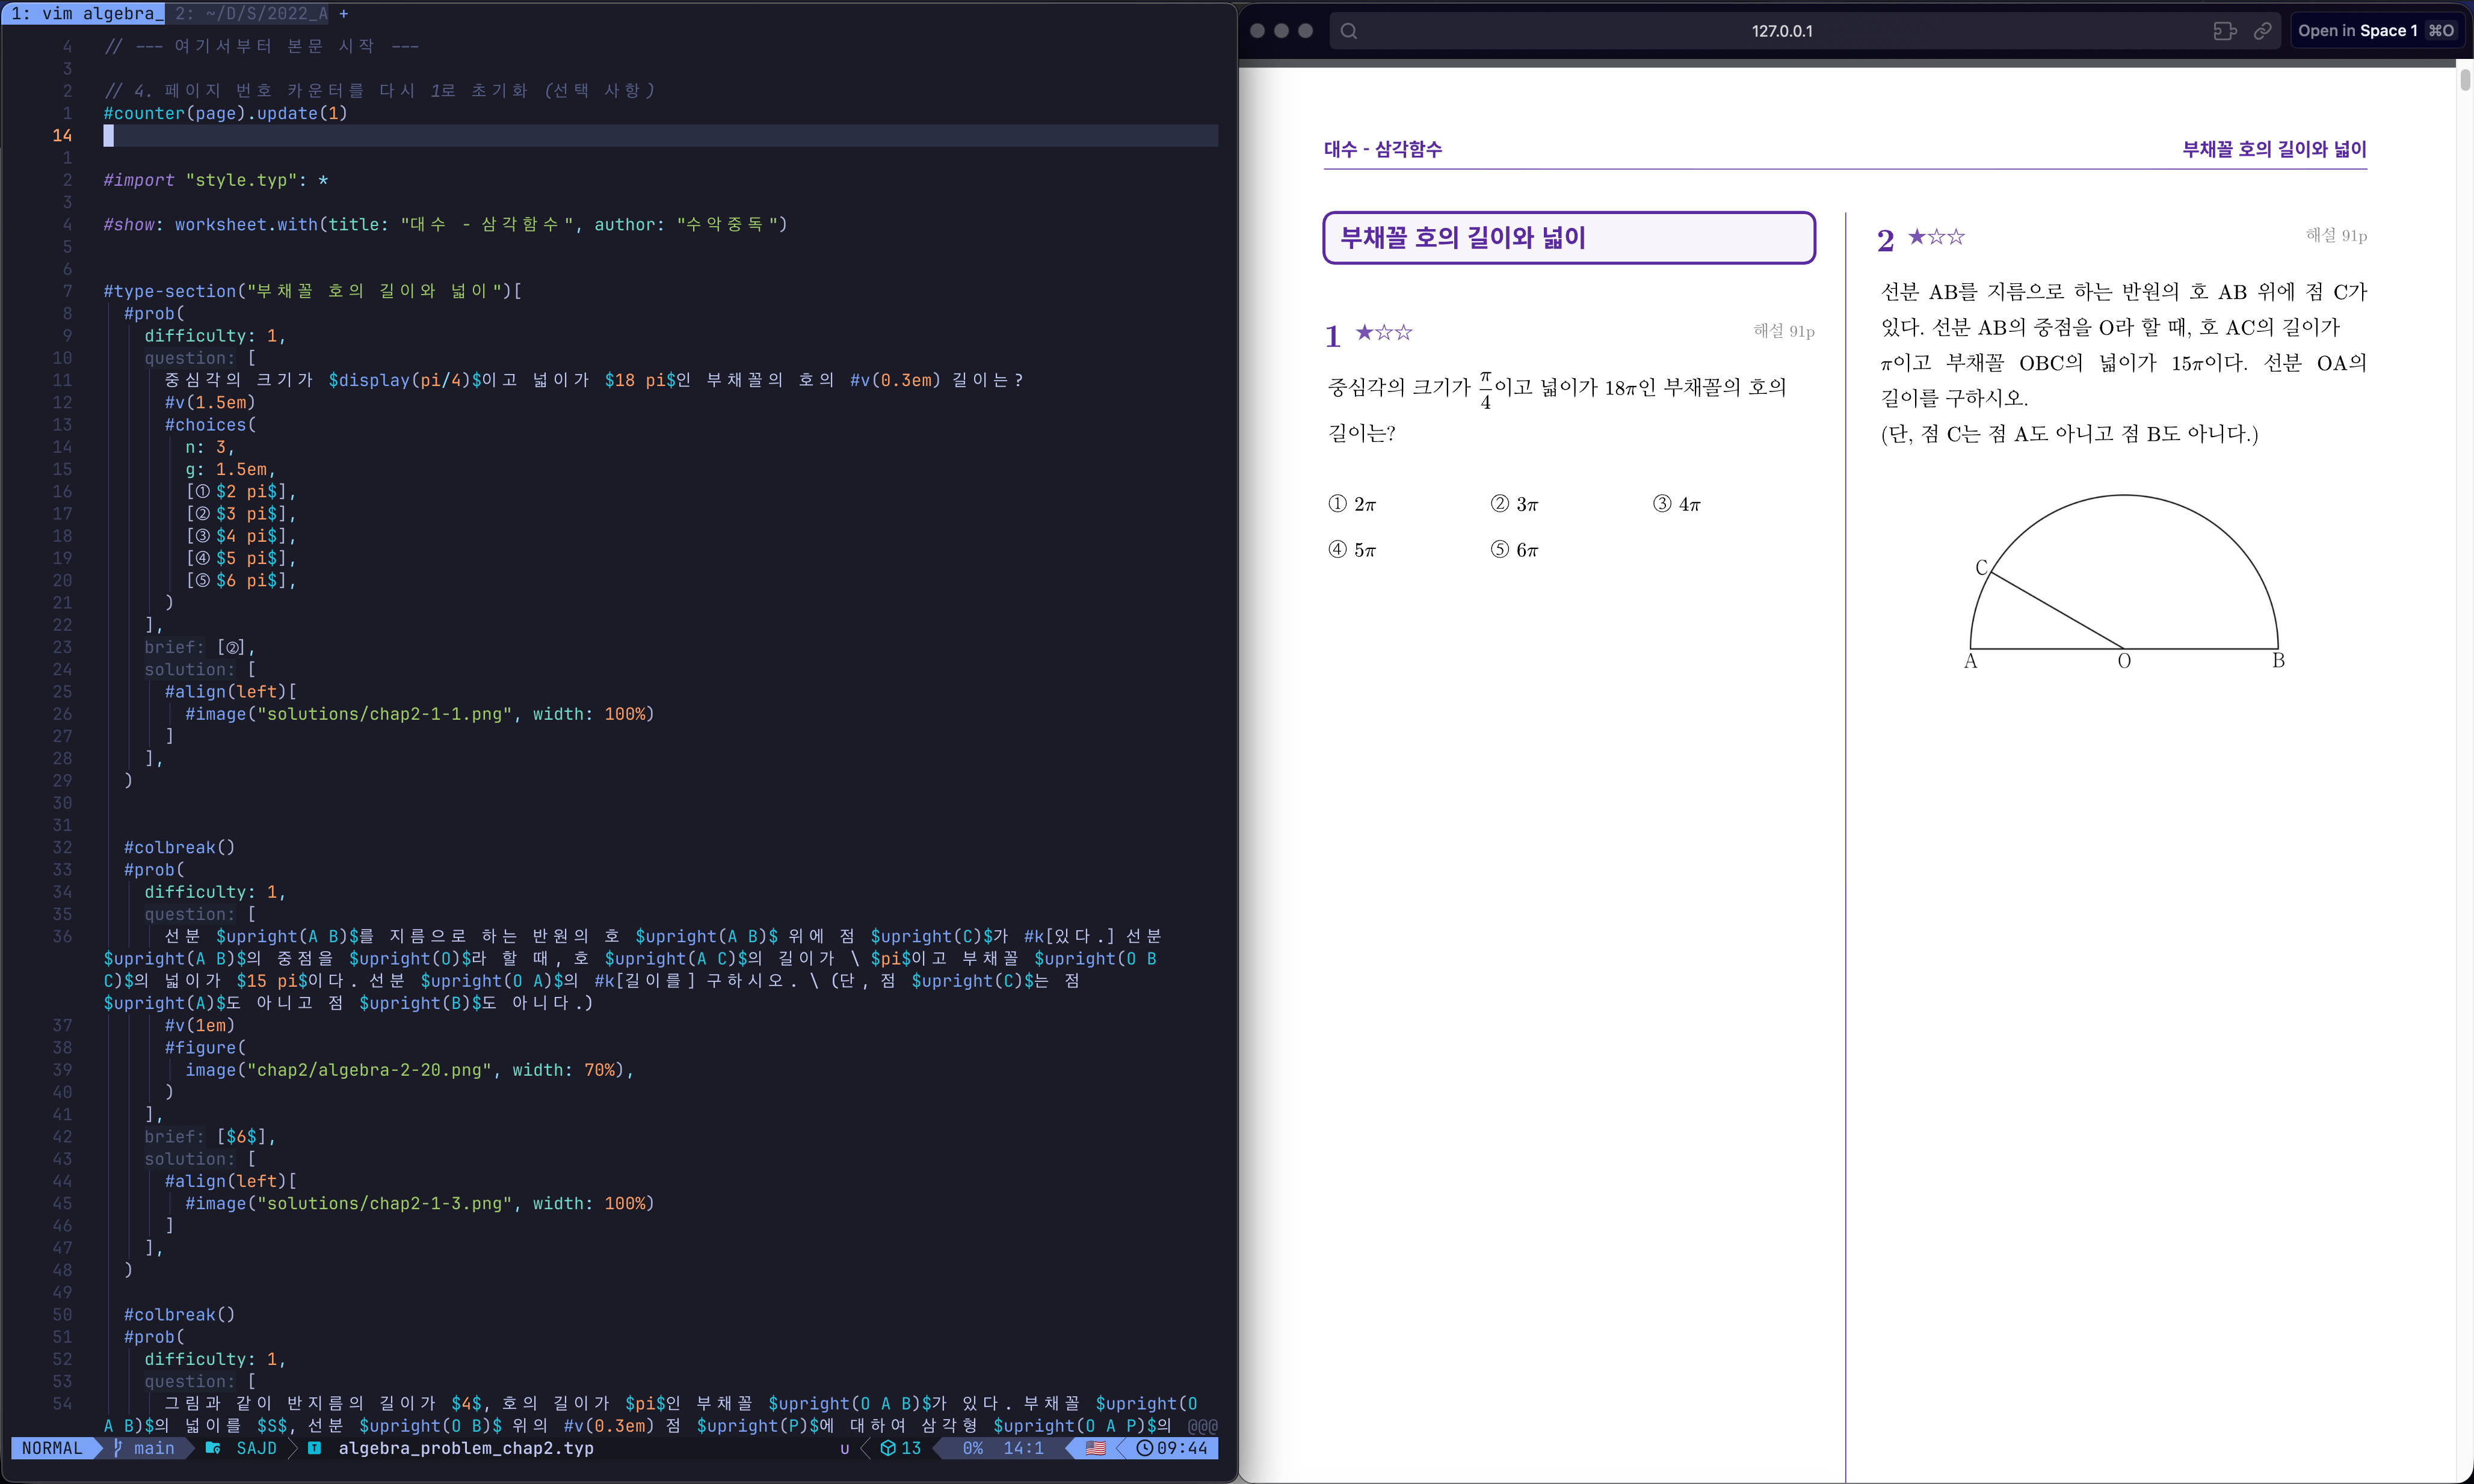This screenshot has width=2474, height=1484.
Task: Click the NORMAL mode indicator in statusline
Action: click(52, 1448)
